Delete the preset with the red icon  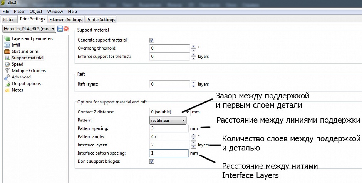66,29
